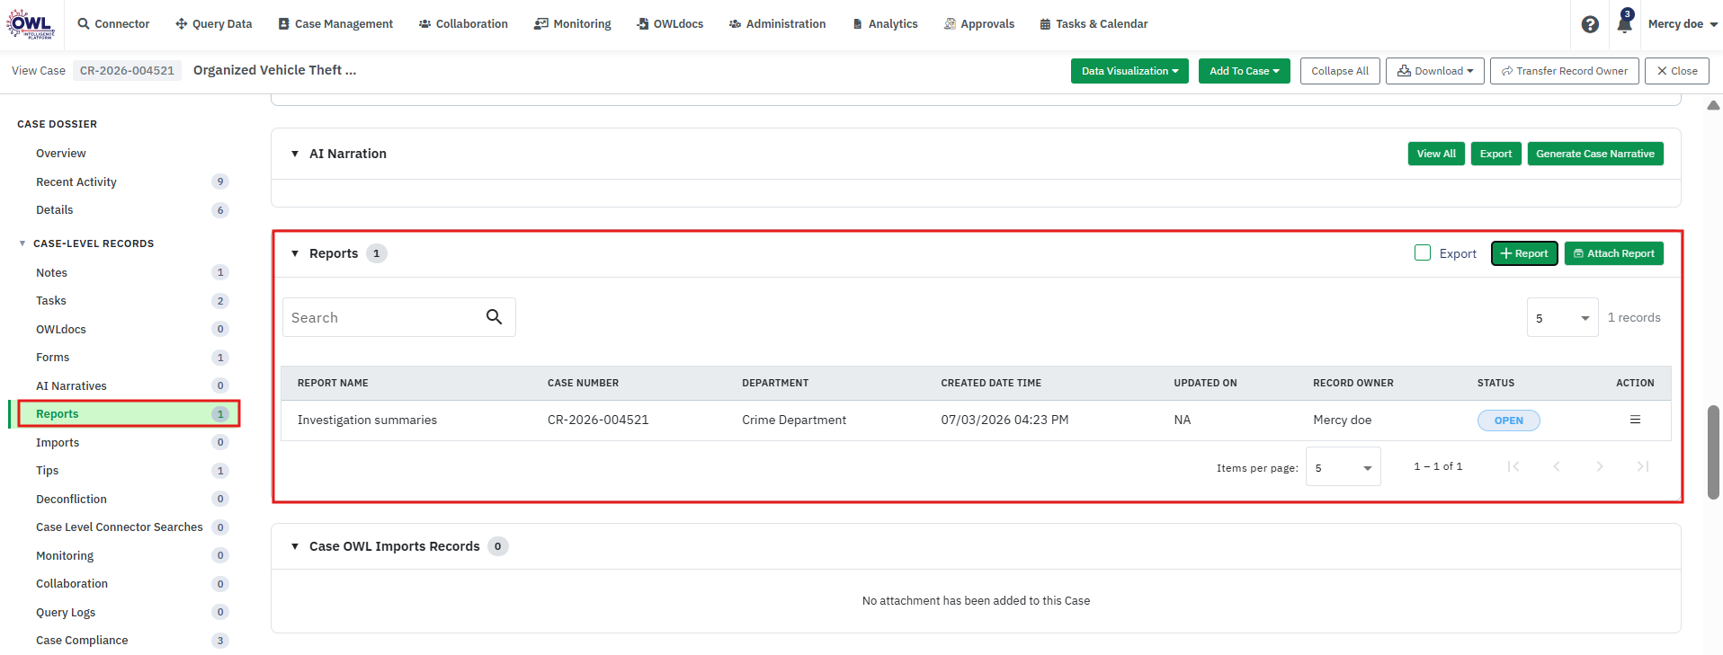Image resolution: width=1723 pixels, height=655 pixels.
Task: Select Notes in sidebar
Action: point(51,272)
